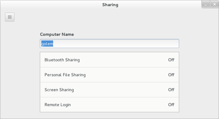Open Remote Login settings
The height and width of the screenshot is (119, 219).
pos(109,105)
